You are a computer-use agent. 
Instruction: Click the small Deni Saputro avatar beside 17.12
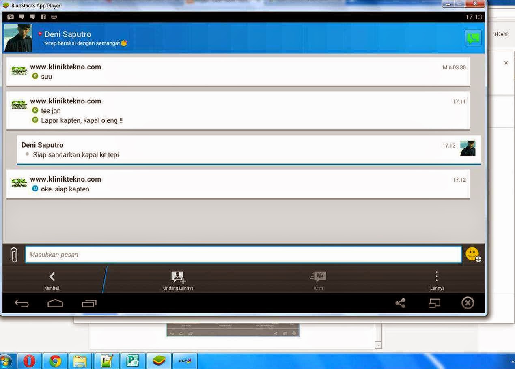(x=468, y=148)
